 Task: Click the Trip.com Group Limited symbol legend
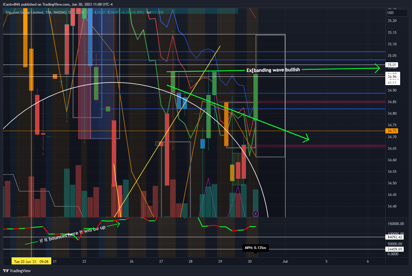(x=36, y=12)
